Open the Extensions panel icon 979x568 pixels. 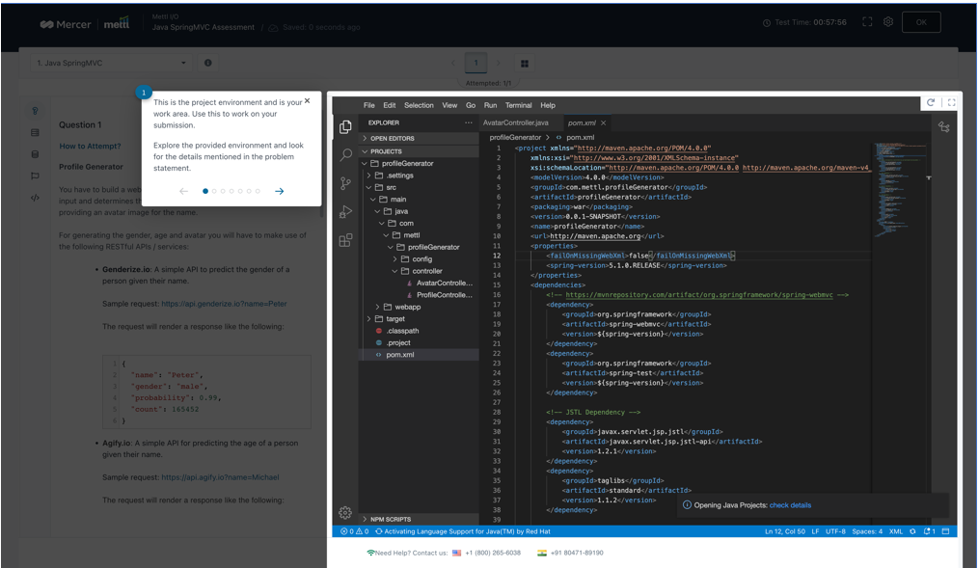(x=344, y=240)
